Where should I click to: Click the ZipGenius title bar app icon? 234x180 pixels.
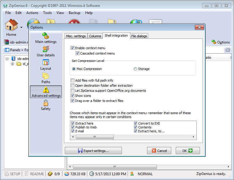(x=5, y=6)
